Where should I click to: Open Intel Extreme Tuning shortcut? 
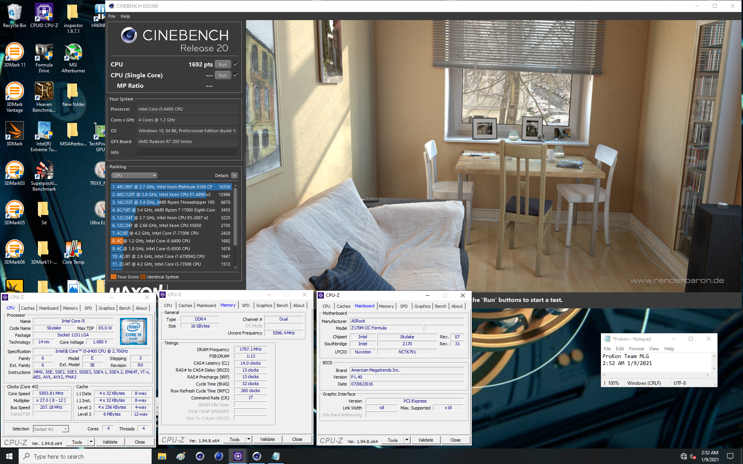(44, 136)
